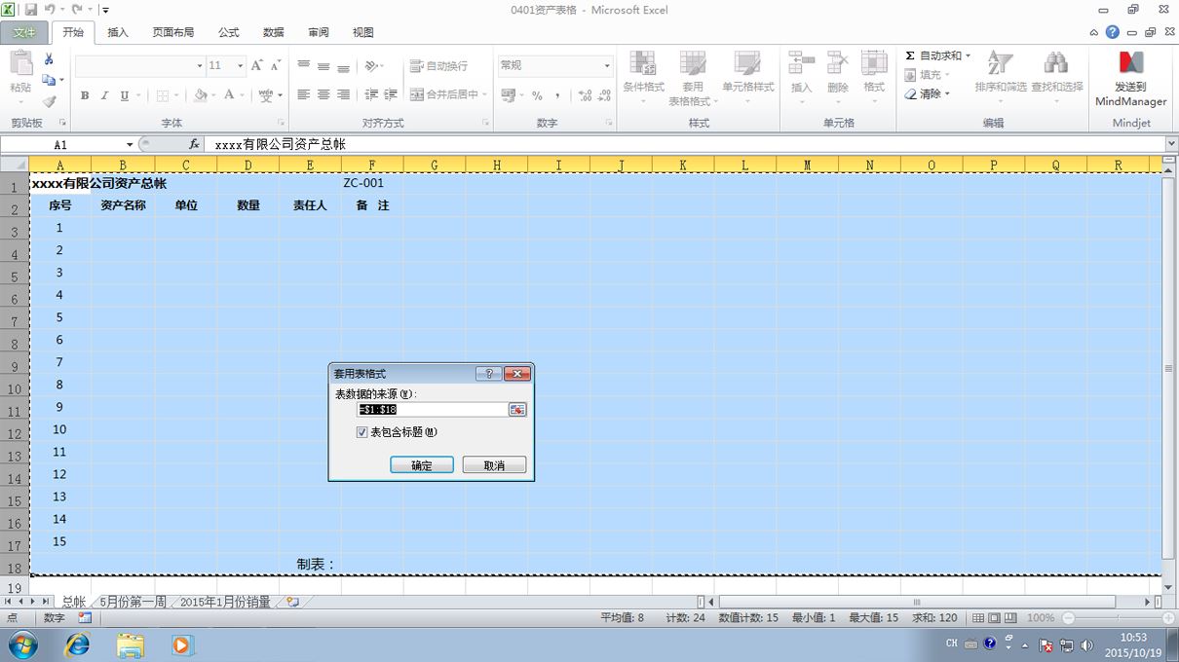
Task: Switch to the Formulas (公式) tab
Action: pos(229,32)
